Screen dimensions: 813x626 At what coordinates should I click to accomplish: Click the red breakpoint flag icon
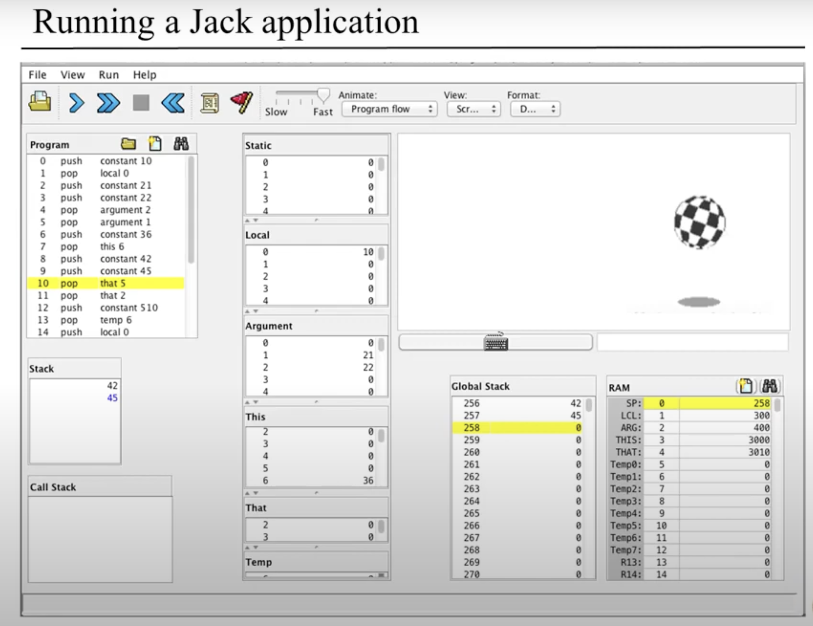[x=242, y=102]
